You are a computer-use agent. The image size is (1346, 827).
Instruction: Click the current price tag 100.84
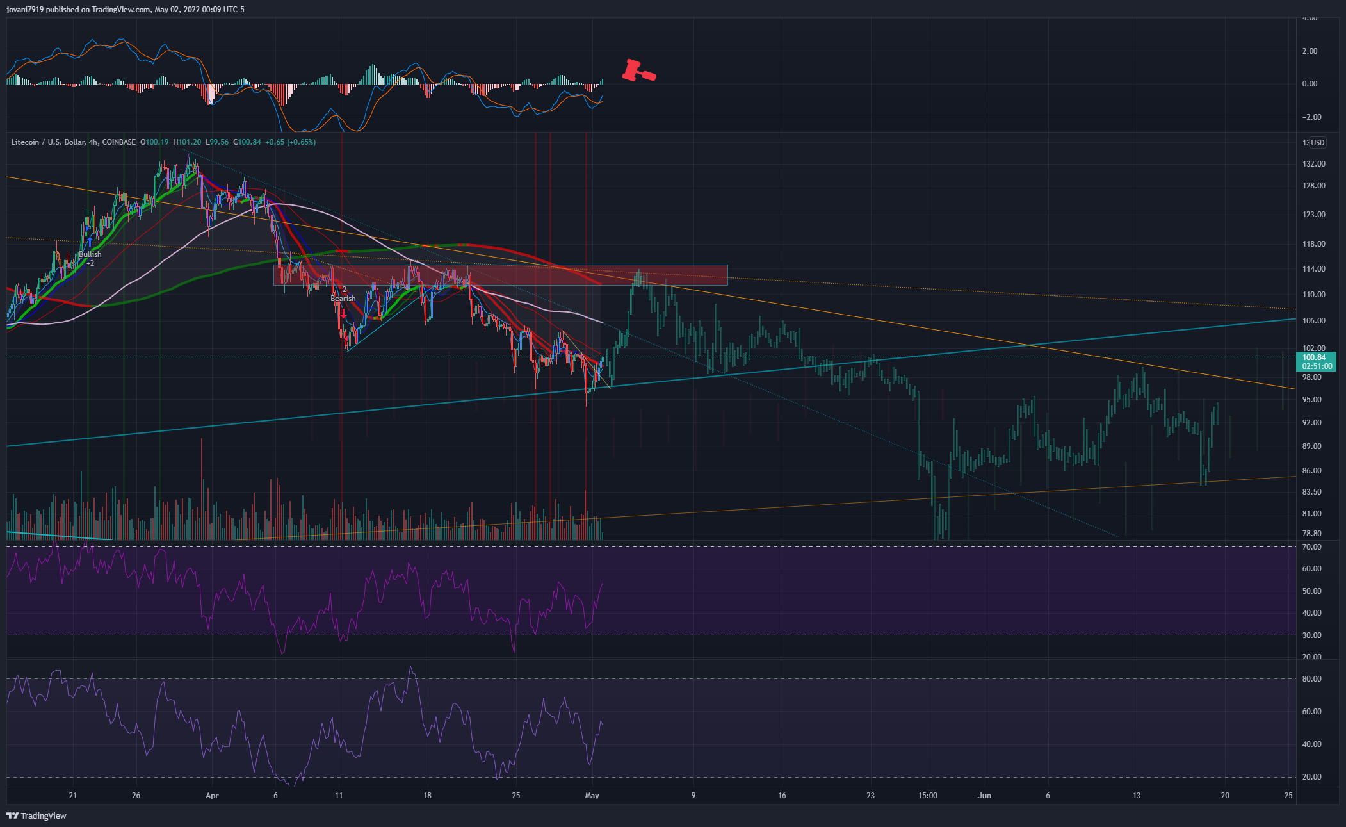click(x=1314, y=357)
